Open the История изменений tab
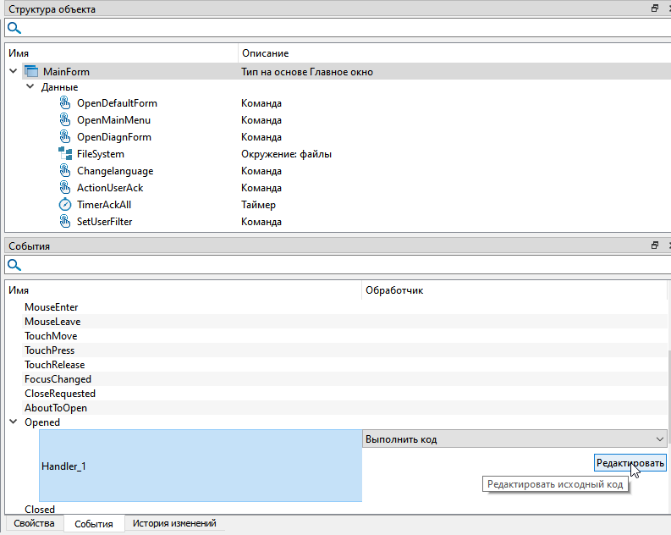This screenshot has width=671, height=535. (x=174, y=524)
